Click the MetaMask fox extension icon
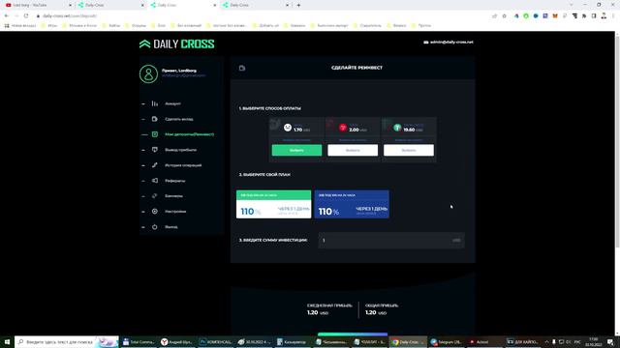The height and width of the screenshot is (348, 620). pyautogui.click(x=555, y=15)
